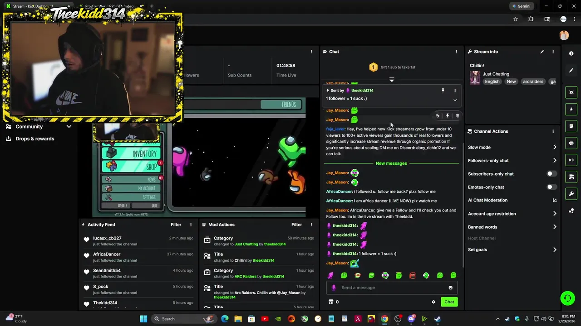Open pinned message three-dot options

[x=455, y=91]
